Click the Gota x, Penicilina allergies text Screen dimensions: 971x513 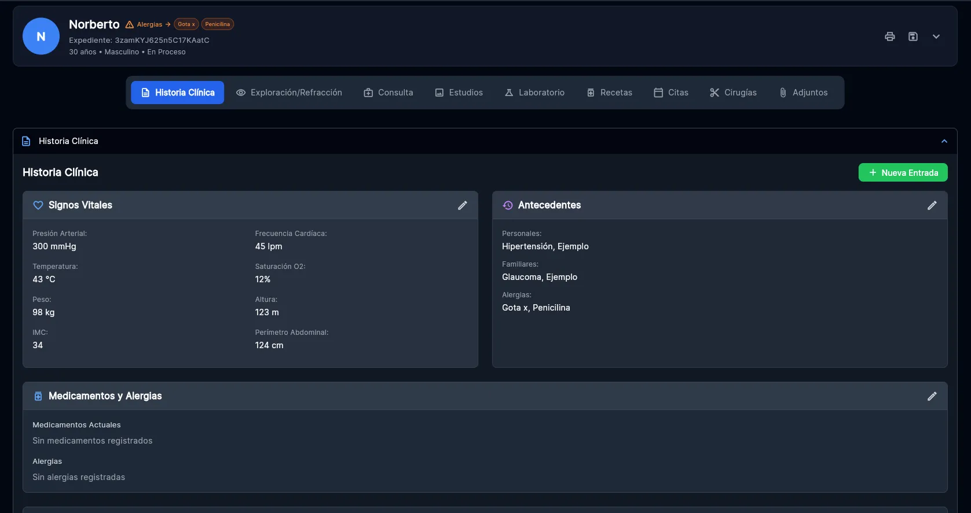[x=536, y=308]
